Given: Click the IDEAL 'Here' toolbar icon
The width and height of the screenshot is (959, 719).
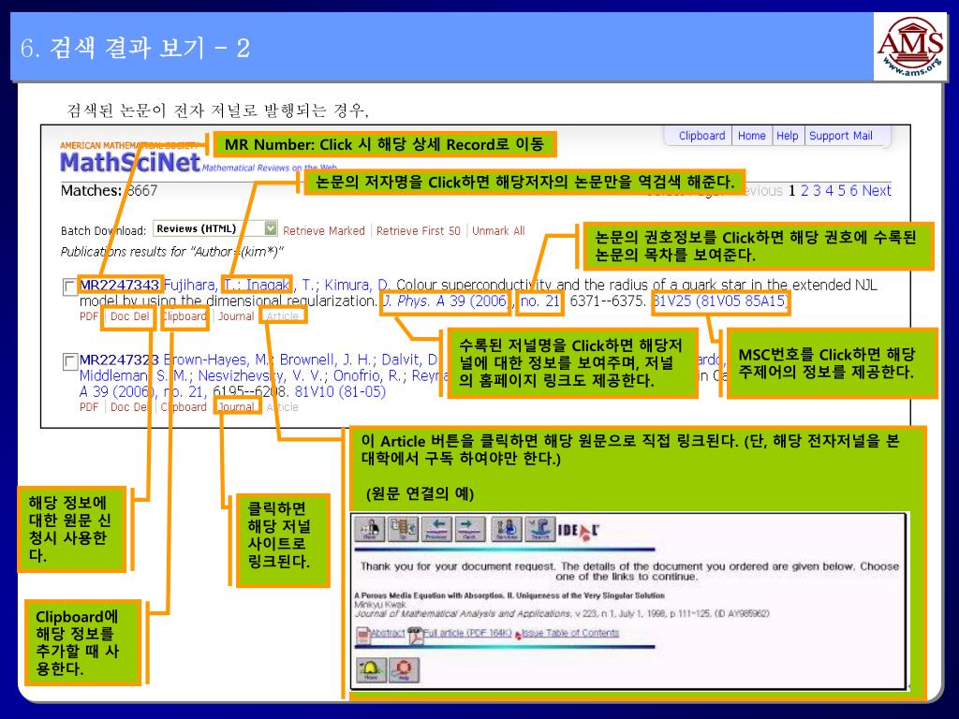Looking at the screenshot, I should (x=370, y=529).
